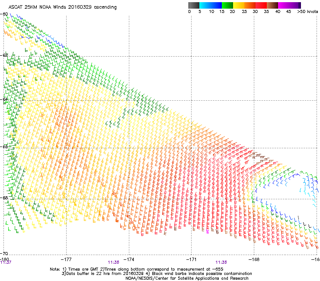Click the legend scale value "20"
The width and height of the screenshot is (320, 281).
pos(232,12)
